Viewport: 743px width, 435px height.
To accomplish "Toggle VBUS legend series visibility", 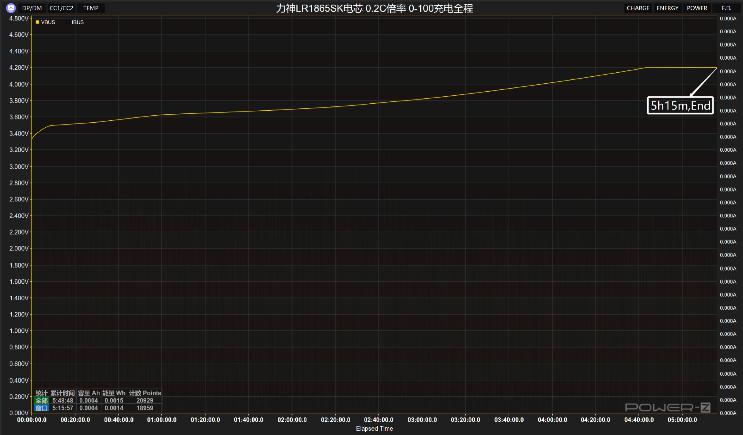I will tap(45, 22).
